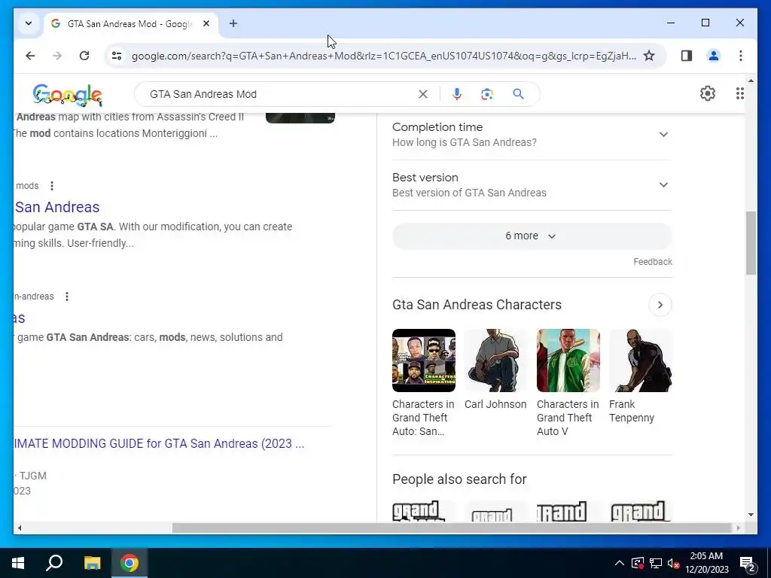Open three-dot options beside n-andreas result
This screenshot has width=771, height=578.
[x=67, y=297]
